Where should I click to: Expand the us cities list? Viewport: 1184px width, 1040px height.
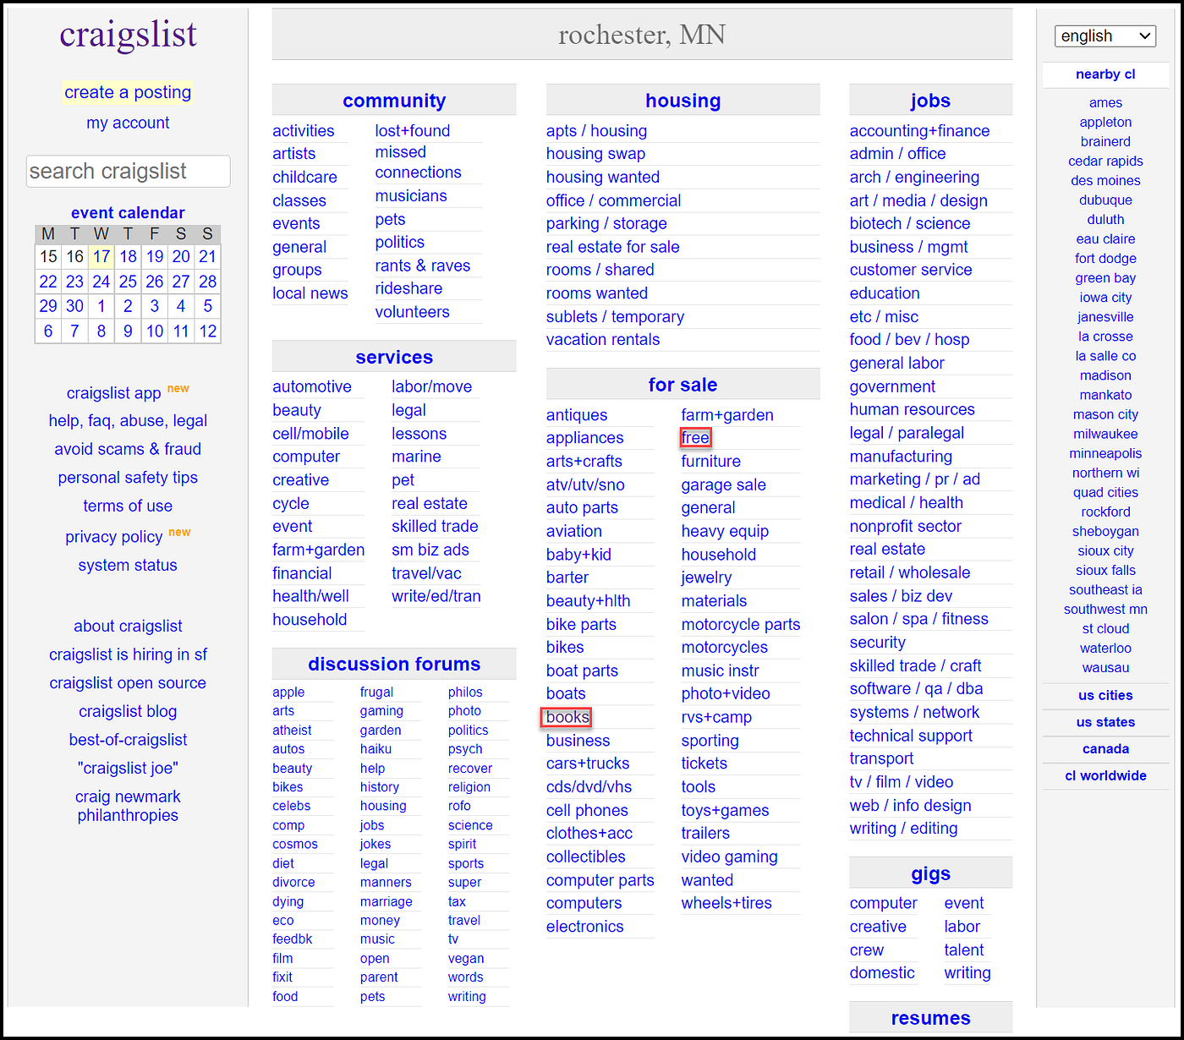pos(1105,695)
